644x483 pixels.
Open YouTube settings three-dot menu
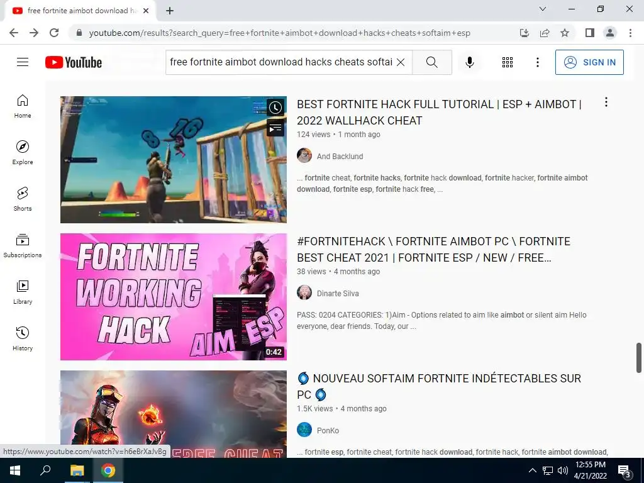(x=537, y=62)
